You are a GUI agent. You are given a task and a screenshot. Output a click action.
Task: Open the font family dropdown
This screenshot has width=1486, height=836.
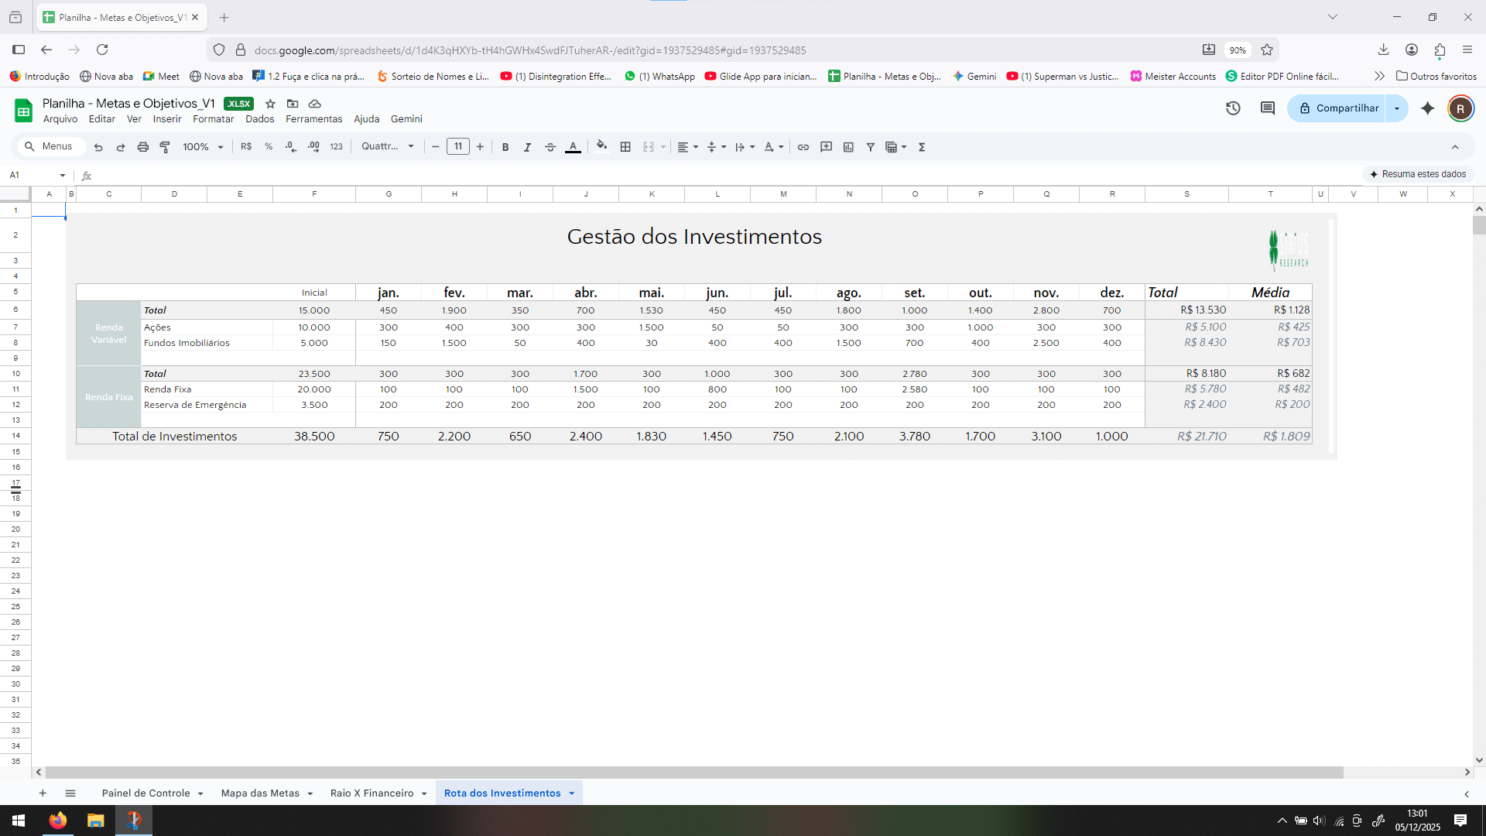[388, 146]
